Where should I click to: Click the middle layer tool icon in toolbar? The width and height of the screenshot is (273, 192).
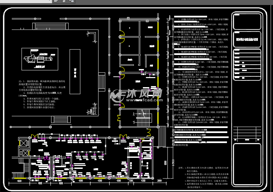click(x=64, y=1)
